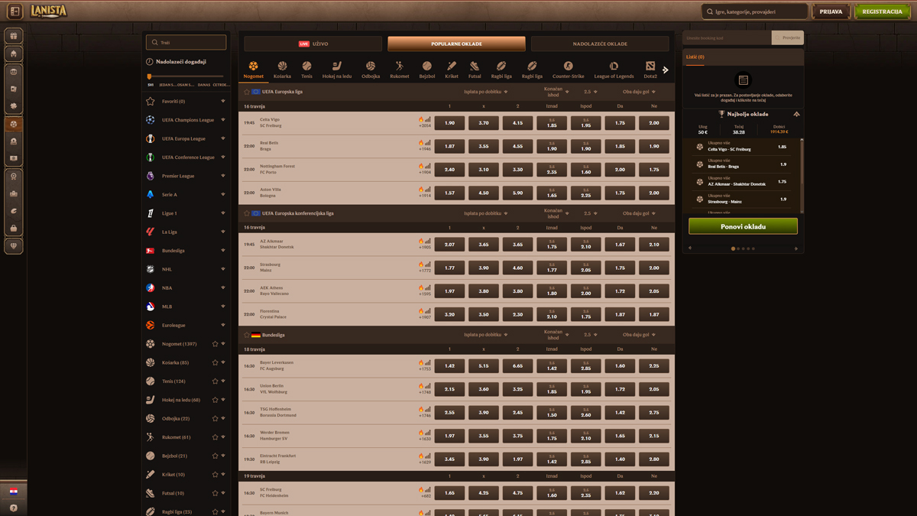
Task: Star the Bundesliga league header
Action: pyautogui.click(x=247, y=335)
